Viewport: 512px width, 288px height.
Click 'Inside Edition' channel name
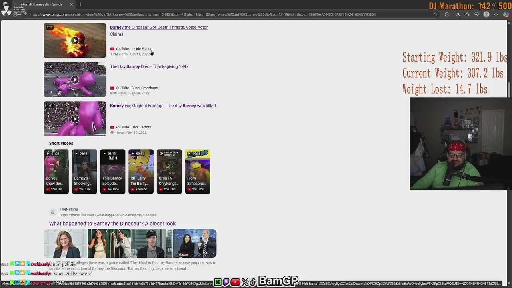(x=142, y=49)
